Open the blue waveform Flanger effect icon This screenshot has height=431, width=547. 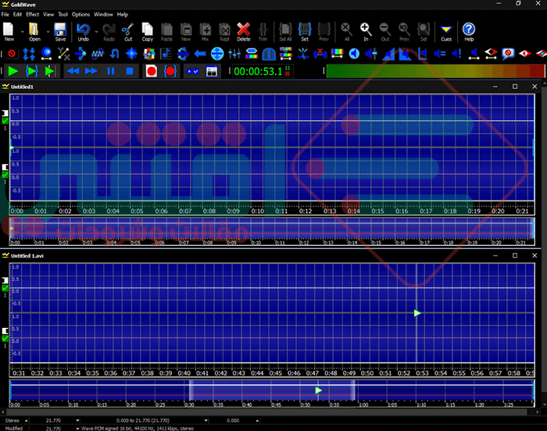pyautogui.click(x=98, y=54)
